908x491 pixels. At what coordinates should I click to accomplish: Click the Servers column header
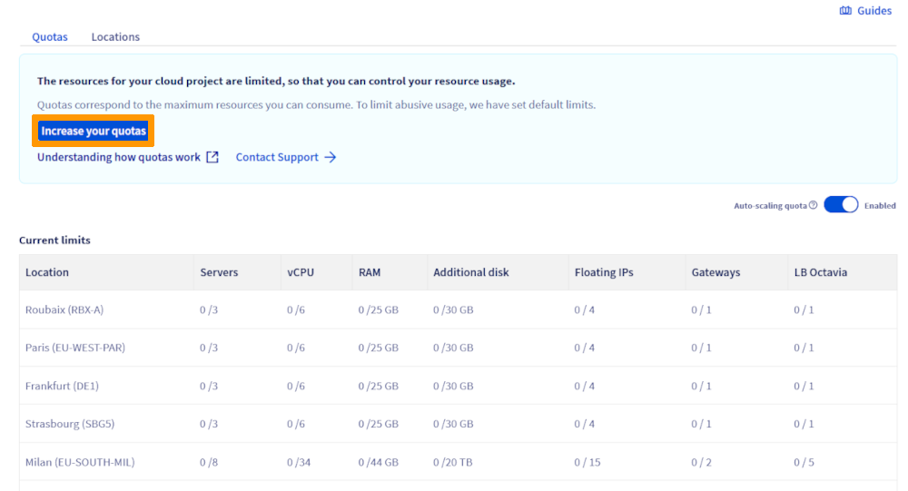tap(219, 272)
